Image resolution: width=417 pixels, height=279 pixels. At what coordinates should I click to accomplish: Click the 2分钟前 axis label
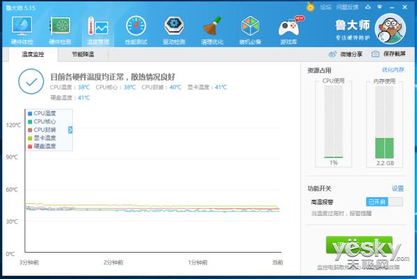click(113, 262)
